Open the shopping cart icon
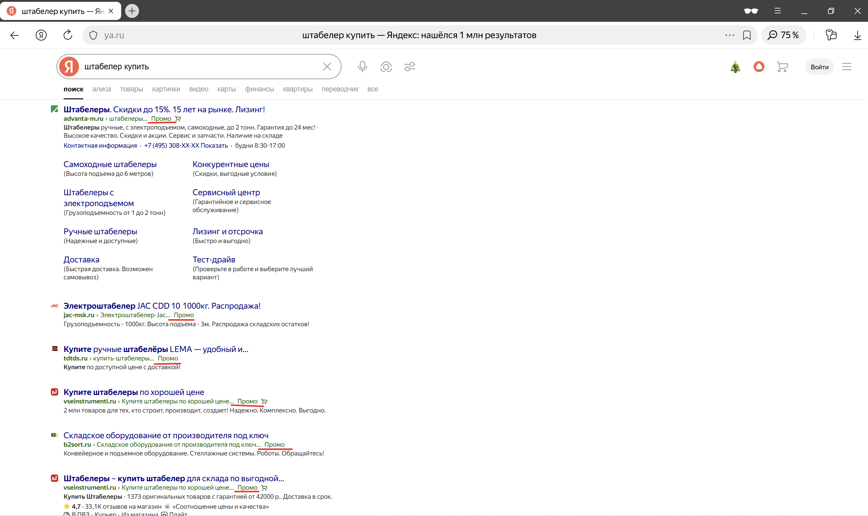The height and width of the screenshot is (516, 868). [x=782, y=66]
